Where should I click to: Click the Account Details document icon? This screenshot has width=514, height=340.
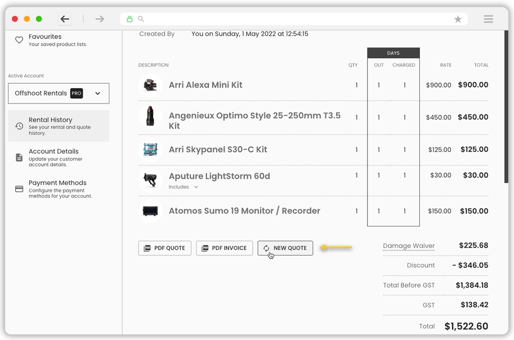20,157
